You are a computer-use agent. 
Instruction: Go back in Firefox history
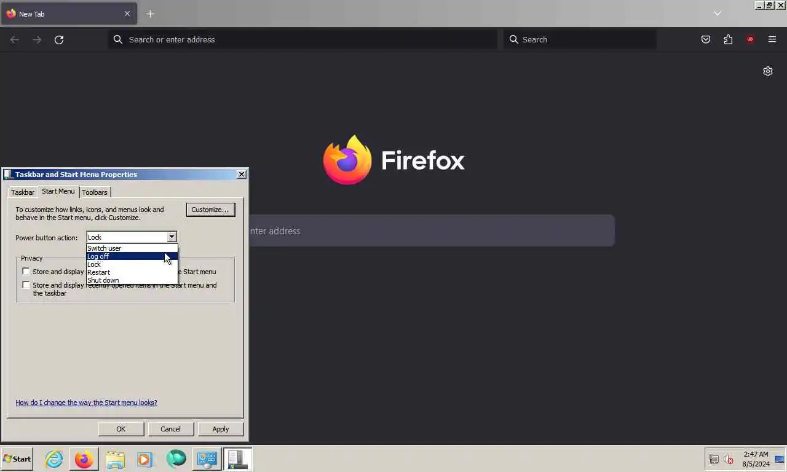pos(15,39)
